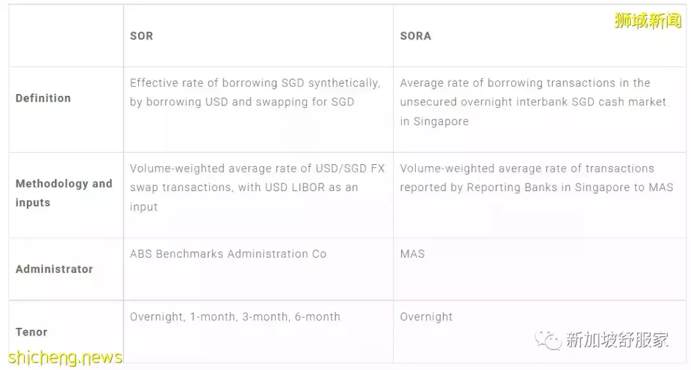Select ABS Benchmarks Administration Co cell text
Image resolution: width=691 pixels, height=370 pixels.
click(x=228, y=254)
